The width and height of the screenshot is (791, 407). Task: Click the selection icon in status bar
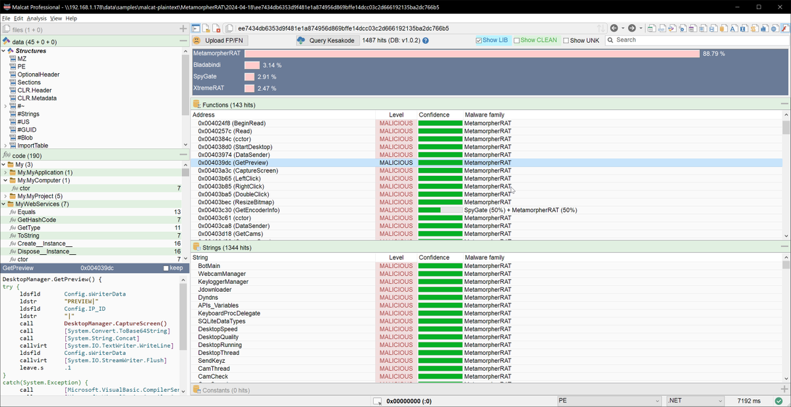[x=377, y=401]
